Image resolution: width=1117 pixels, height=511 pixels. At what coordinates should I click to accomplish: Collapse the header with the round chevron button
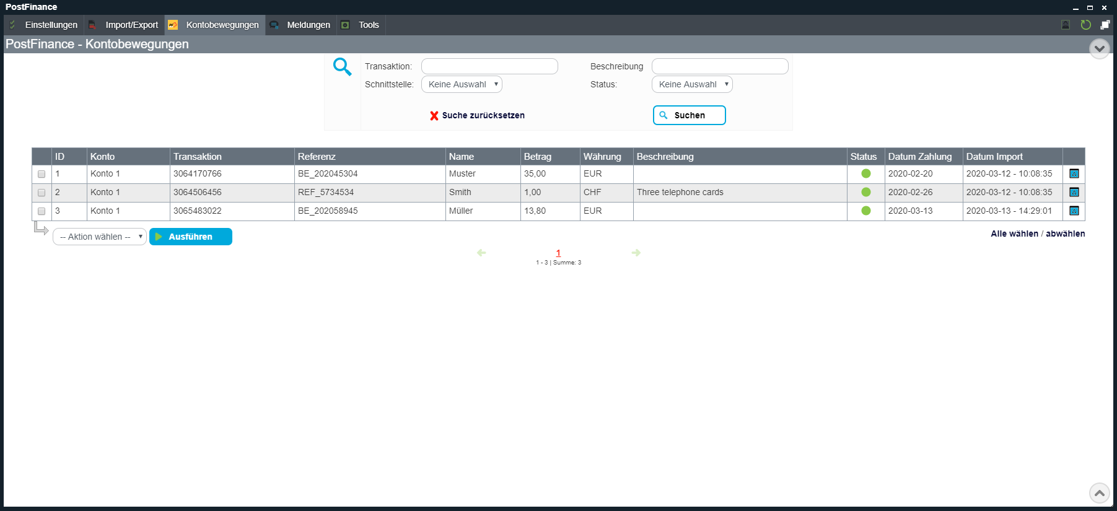(x=1100, y=48)
